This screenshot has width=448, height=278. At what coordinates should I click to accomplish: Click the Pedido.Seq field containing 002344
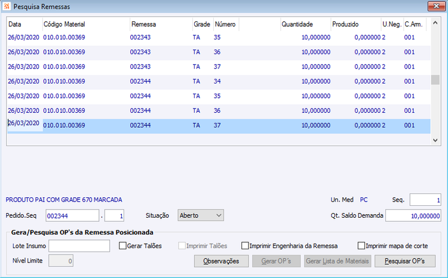coord(72,215)
